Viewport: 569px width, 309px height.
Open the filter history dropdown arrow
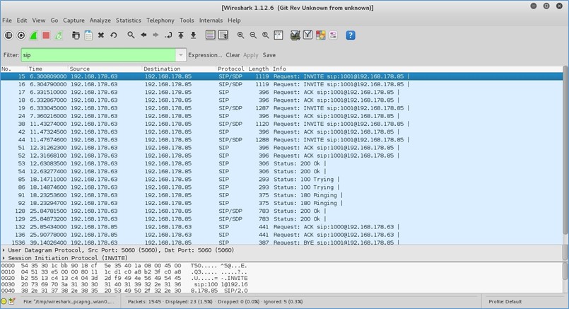(x=181, y=54)
